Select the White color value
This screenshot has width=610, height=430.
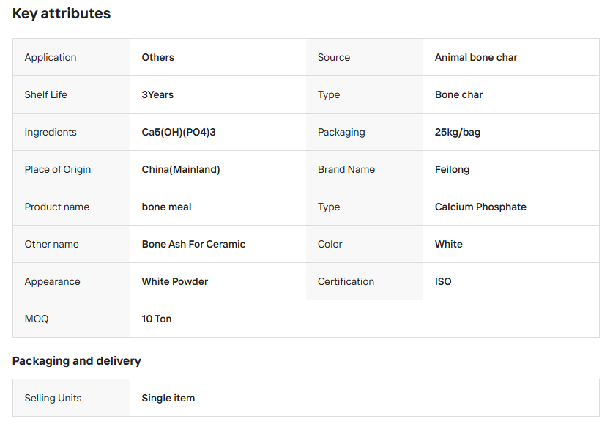tap(448, 244)
